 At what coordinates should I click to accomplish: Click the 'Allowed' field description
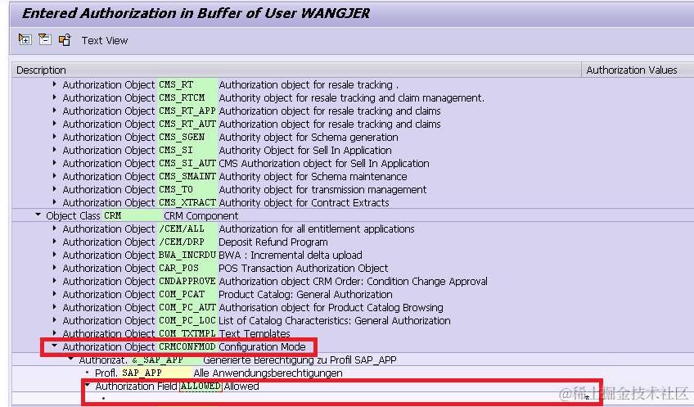coord(241,386)
